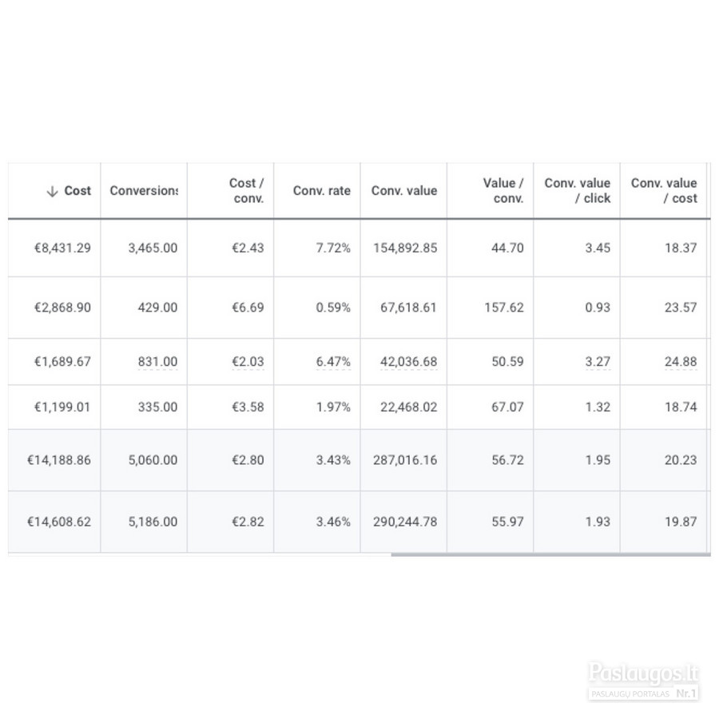Sort by the Conversions column header

coord(144,191)
